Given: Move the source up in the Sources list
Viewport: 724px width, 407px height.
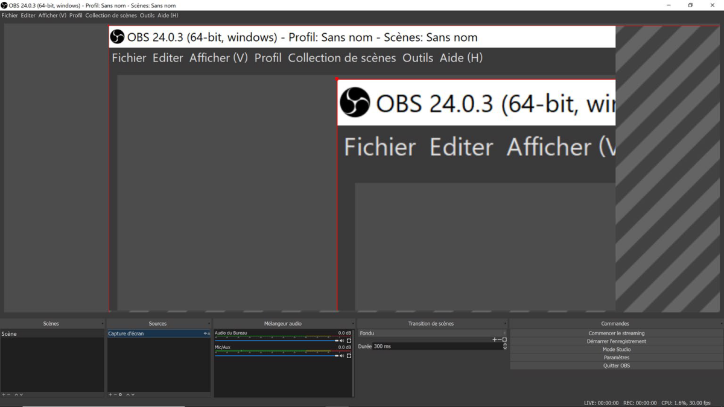Looking at the screenshot, I should click(x=128, y=395).
